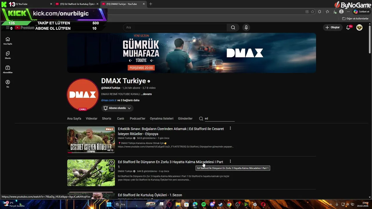Add Part 1 video to Watch Later
372x209 pixels.
[x=111, y=163]
